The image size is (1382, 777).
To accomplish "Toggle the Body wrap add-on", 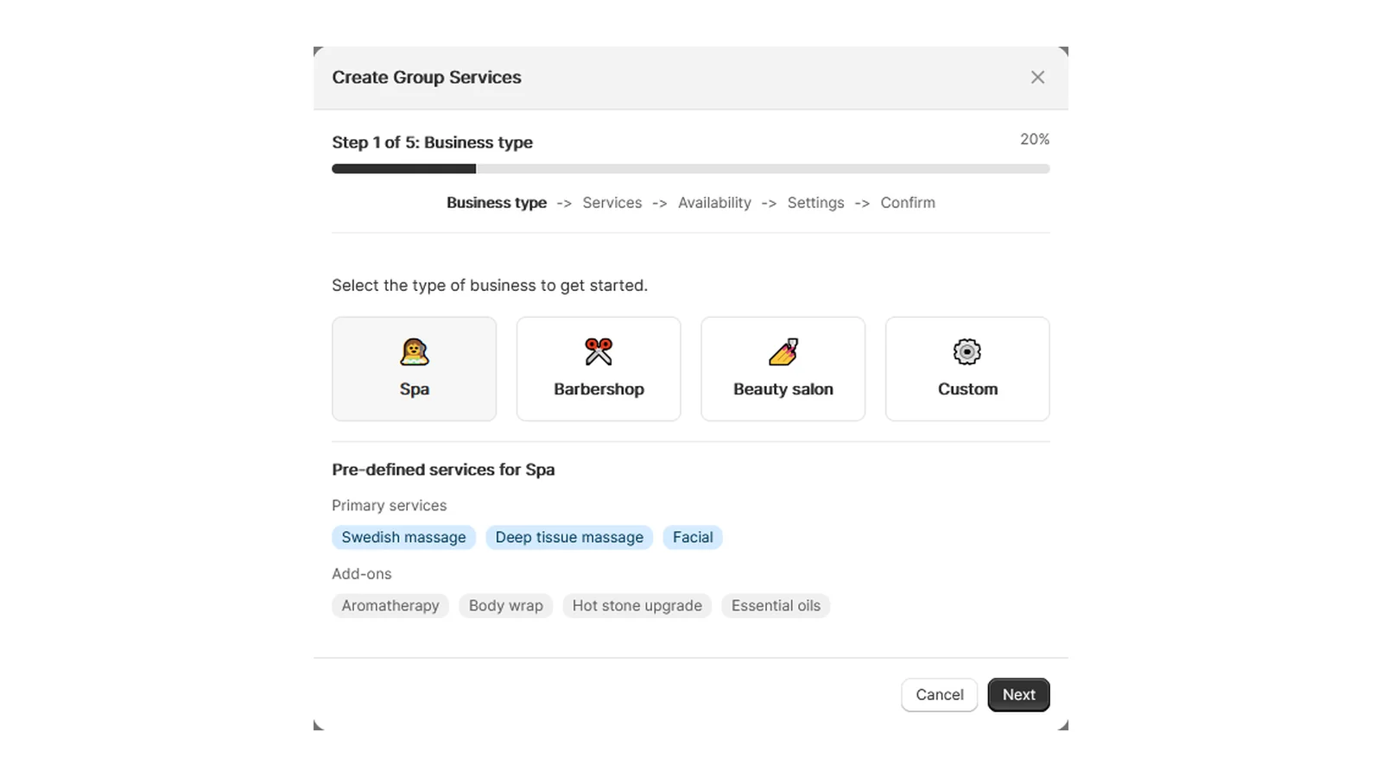I will 505,605.
